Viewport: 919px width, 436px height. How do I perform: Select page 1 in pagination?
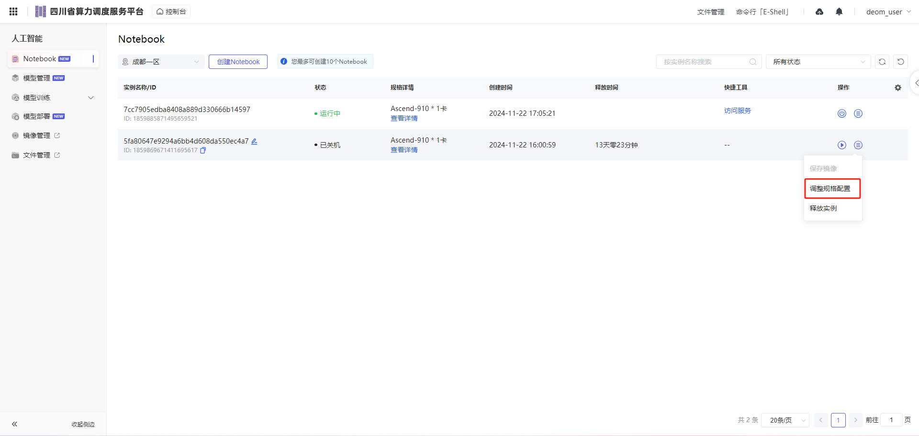838,420
